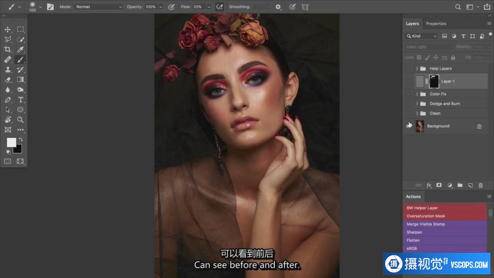Select the Move tool
494x278 pixels.
[x=8, y=29]
